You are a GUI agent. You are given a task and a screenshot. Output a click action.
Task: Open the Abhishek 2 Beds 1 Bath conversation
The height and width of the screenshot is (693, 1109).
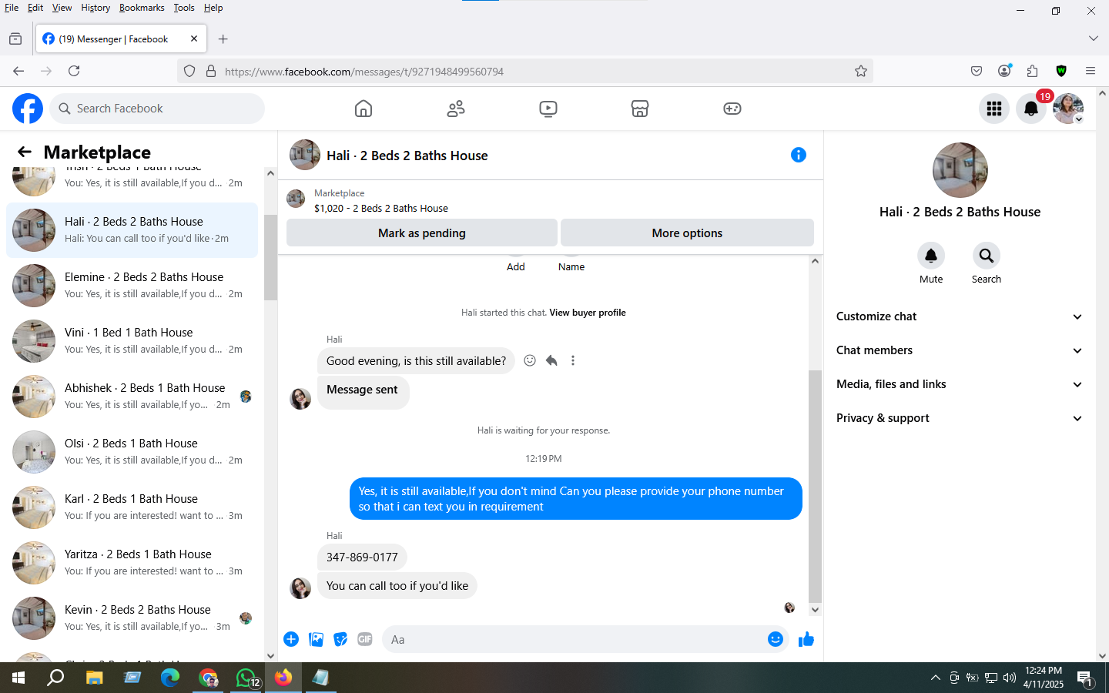point(132,397)
